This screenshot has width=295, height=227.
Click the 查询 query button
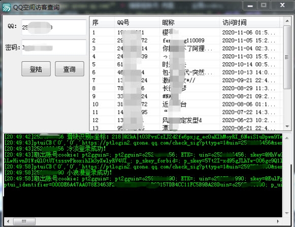[70, 69]
